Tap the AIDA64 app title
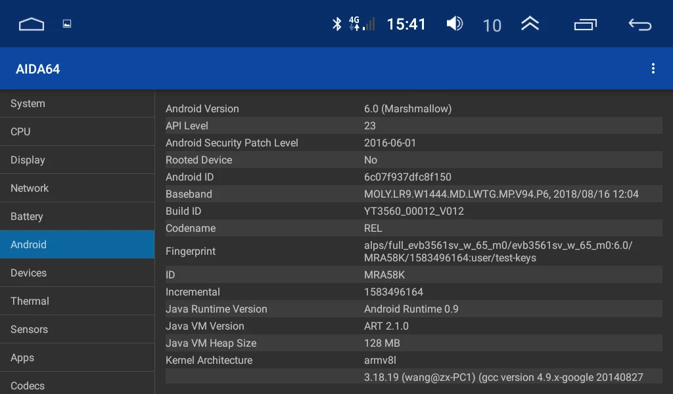The width and height of the screenshot is (673, 394). point(37,69)
